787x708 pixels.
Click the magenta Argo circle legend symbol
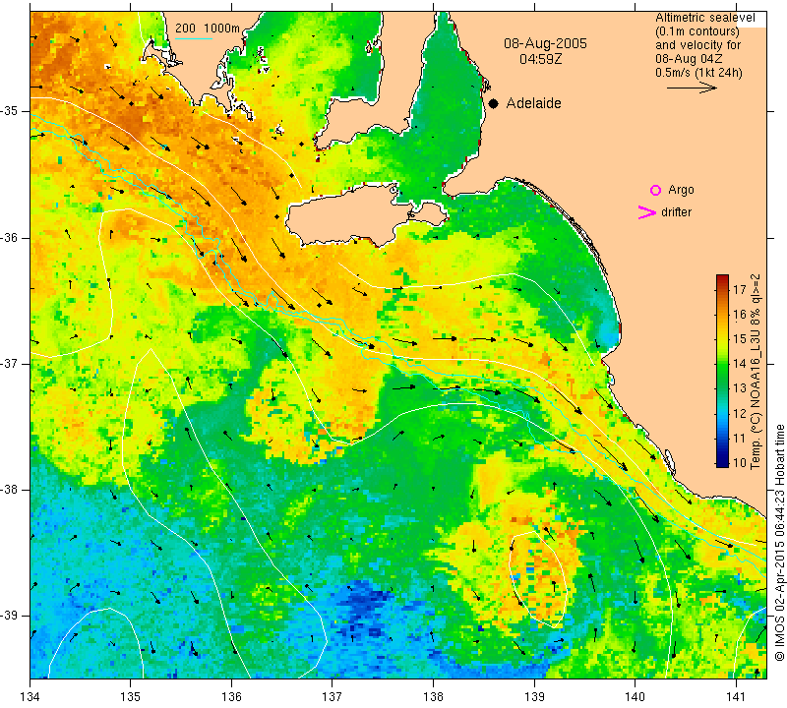tap(655, 190)
